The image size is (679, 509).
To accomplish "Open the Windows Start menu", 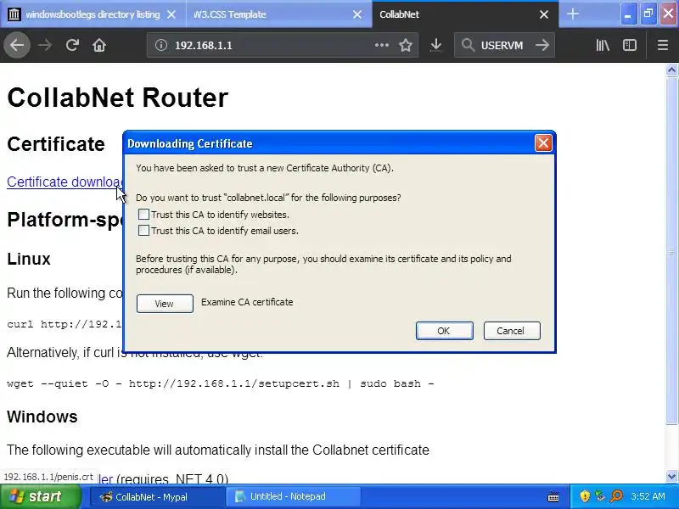I will tap(41, 496).
